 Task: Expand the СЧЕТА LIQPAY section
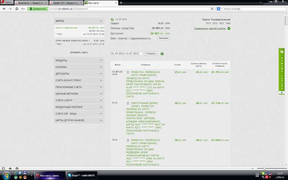tap(79, 100)
